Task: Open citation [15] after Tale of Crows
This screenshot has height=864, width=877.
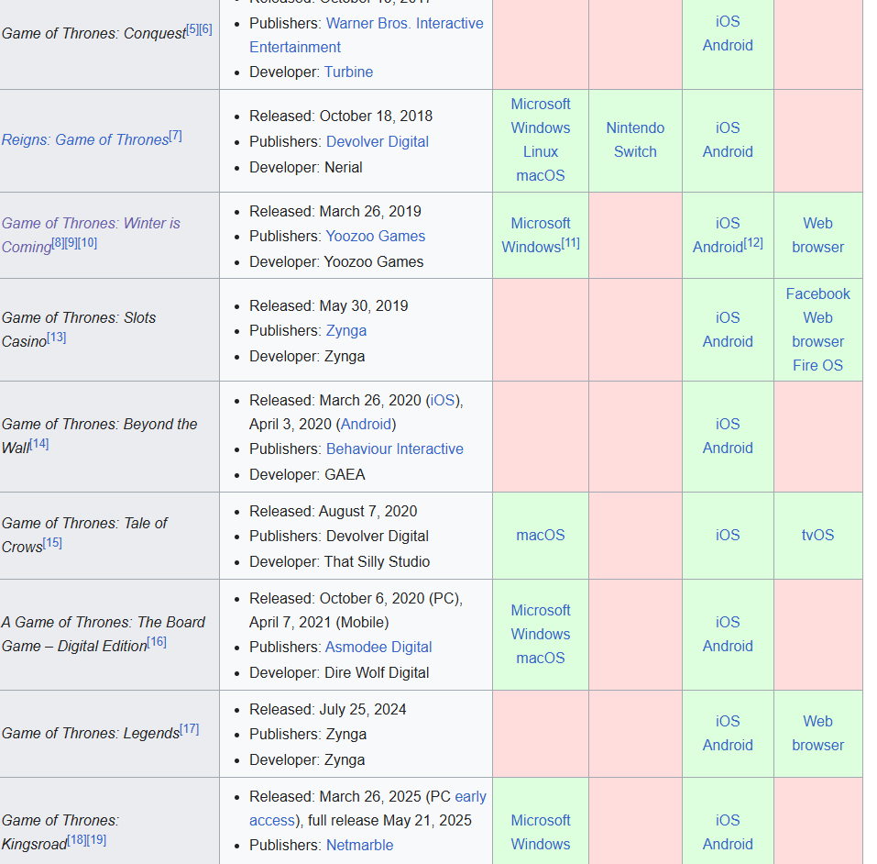Action: tap(52, 543)
